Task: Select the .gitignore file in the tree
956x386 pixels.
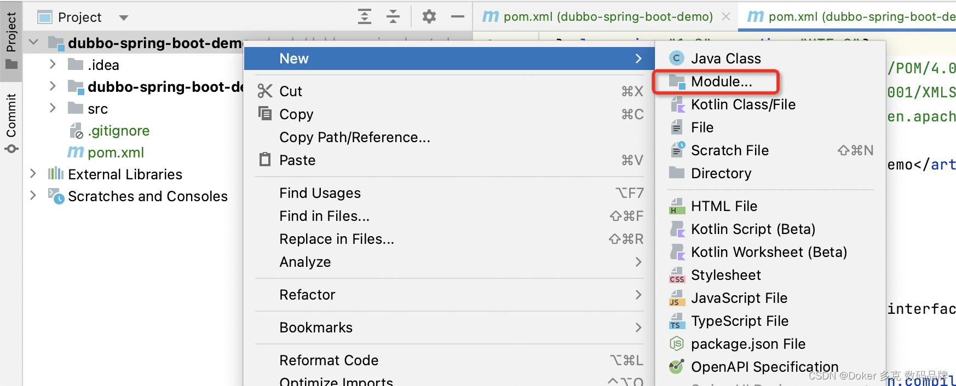Action: pos(119,130)
